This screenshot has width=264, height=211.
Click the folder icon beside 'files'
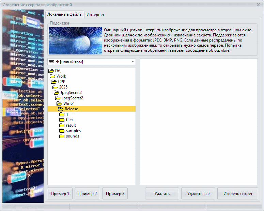pos(62,120)
